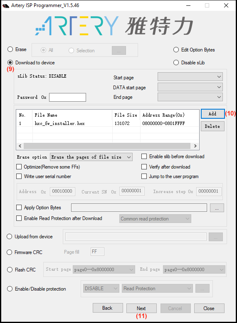Open the Start page dropdown
Screen dimensions: 237x323
[190, 77]
